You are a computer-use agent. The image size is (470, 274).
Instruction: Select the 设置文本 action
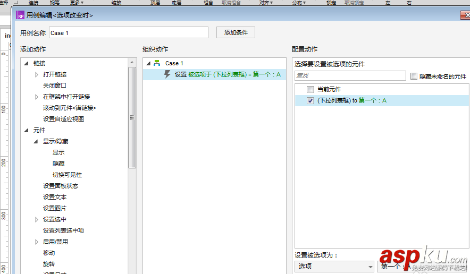(x=55, y=197)
